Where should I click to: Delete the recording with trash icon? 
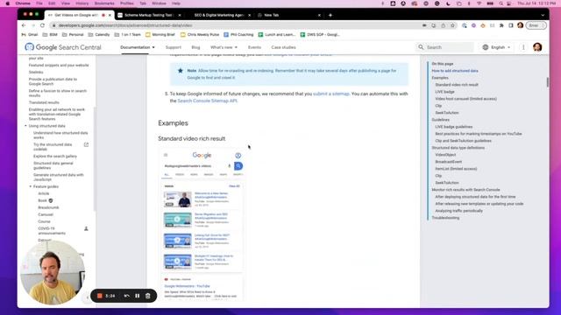tap(148, 296)
